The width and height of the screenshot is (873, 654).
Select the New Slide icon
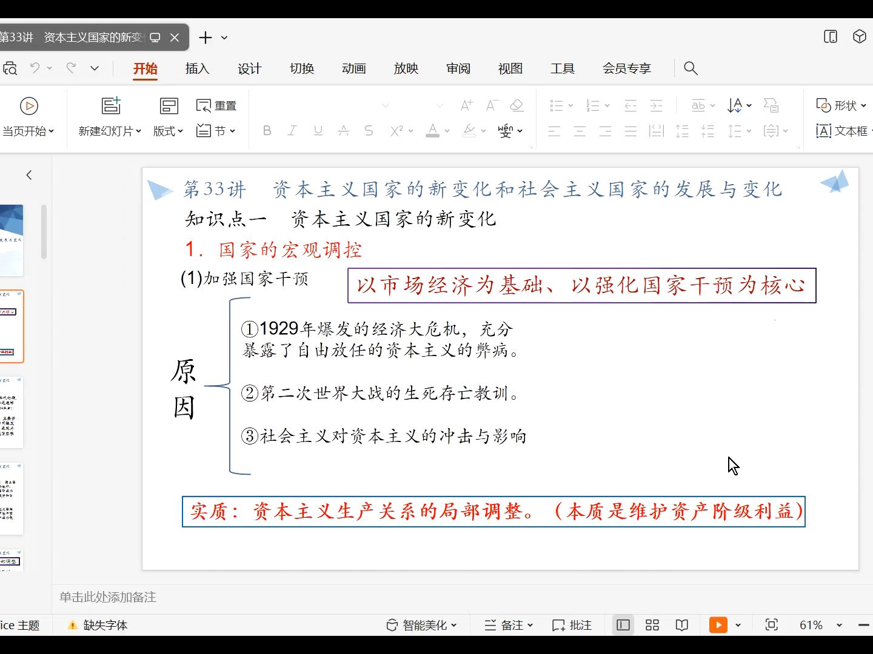pyautogui.click(x=110, y=105)
